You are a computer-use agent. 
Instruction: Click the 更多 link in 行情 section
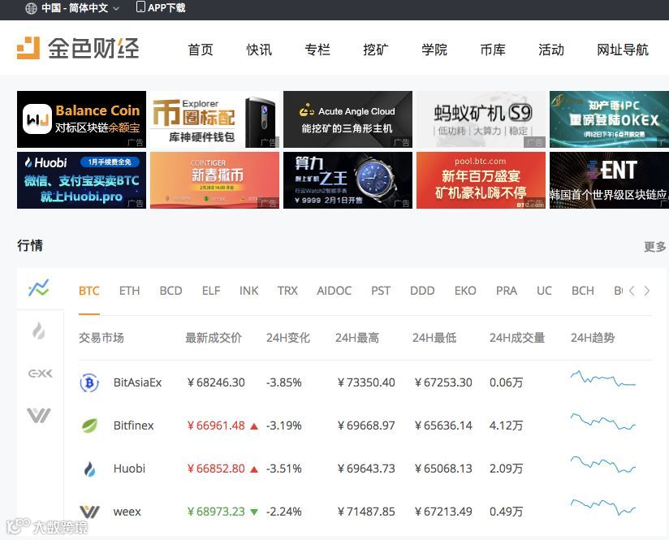tap(655, 247)
